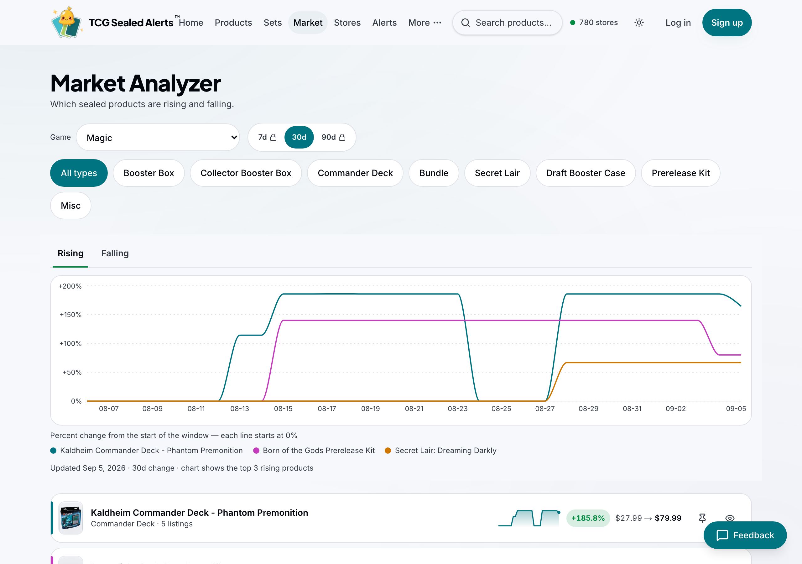The height and width of the screenshot is (564, 802).
Task: Open the Stores nav item
Action: (347, 23)
